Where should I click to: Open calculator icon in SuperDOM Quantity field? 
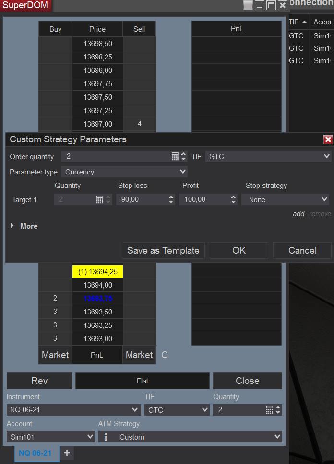(x=269, y=410)
